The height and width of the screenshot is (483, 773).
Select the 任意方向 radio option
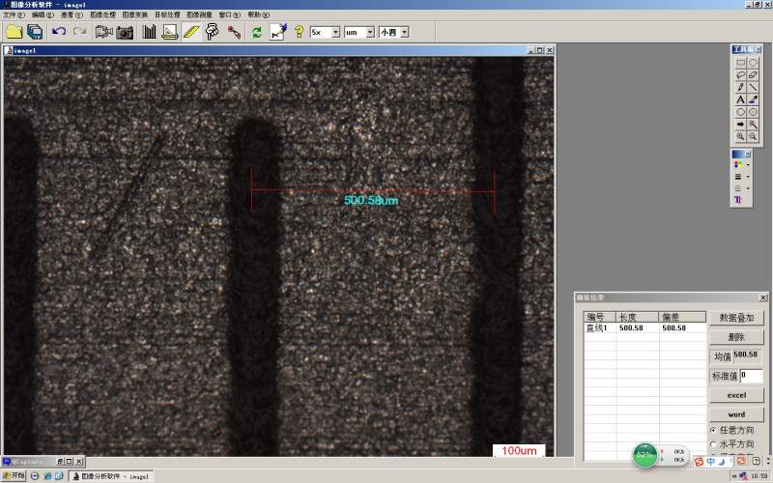pyautogui.click(x=714, y=429)
